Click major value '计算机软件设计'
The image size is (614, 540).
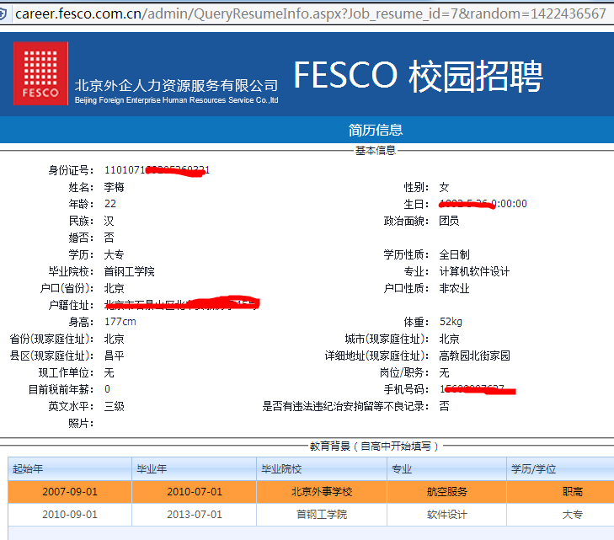(474, 271)
